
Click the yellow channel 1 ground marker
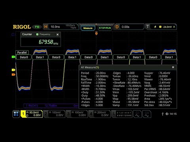(13, 70)
